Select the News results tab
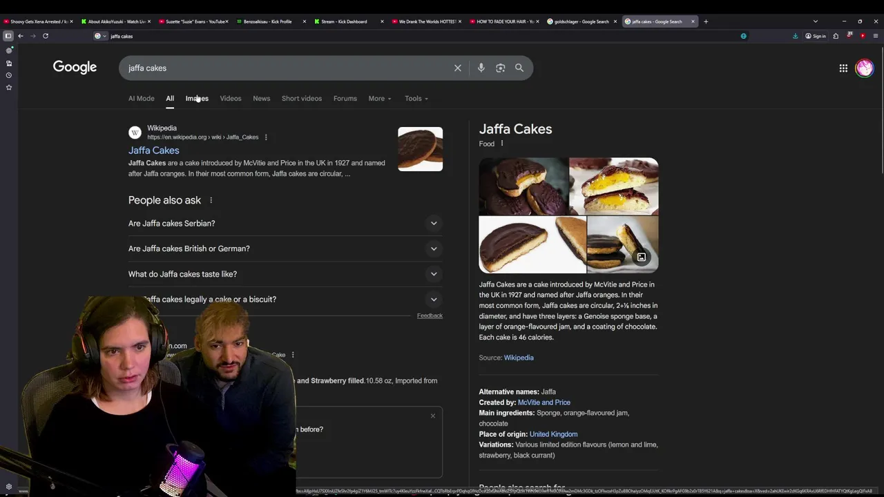 tap(262, 99)
